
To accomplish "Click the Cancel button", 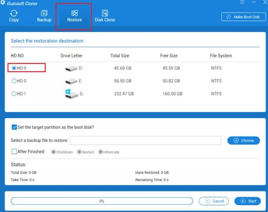I will [214, 201].
